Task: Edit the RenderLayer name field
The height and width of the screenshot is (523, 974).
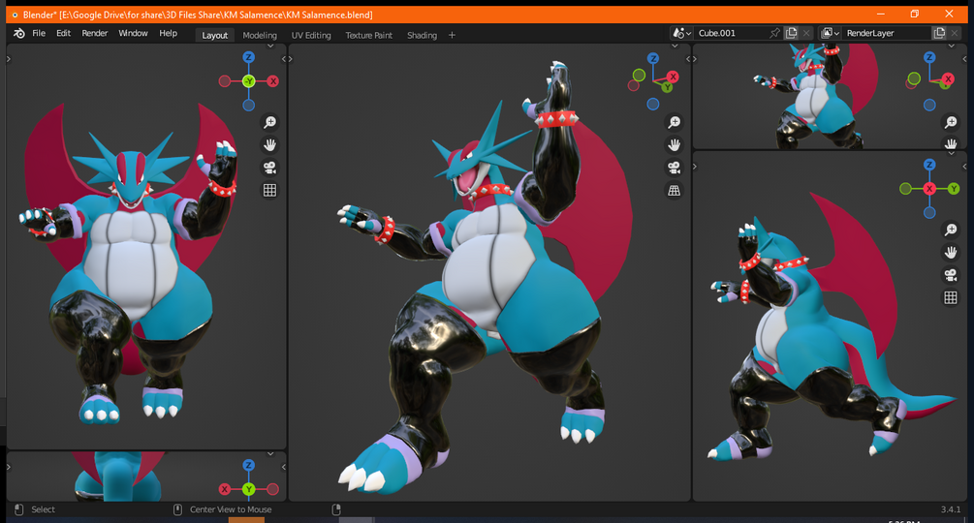Action: point(887,33)
